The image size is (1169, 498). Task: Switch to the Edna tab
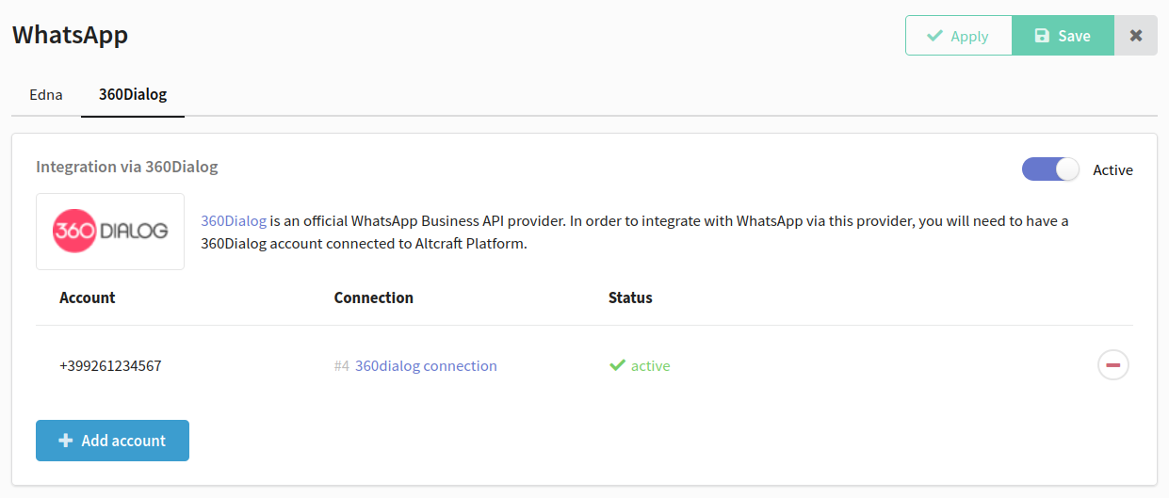coord(46,95)
